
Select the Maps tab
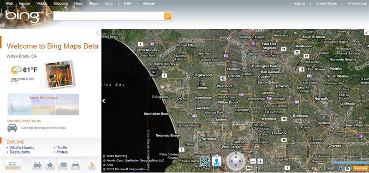pos(94,4)
